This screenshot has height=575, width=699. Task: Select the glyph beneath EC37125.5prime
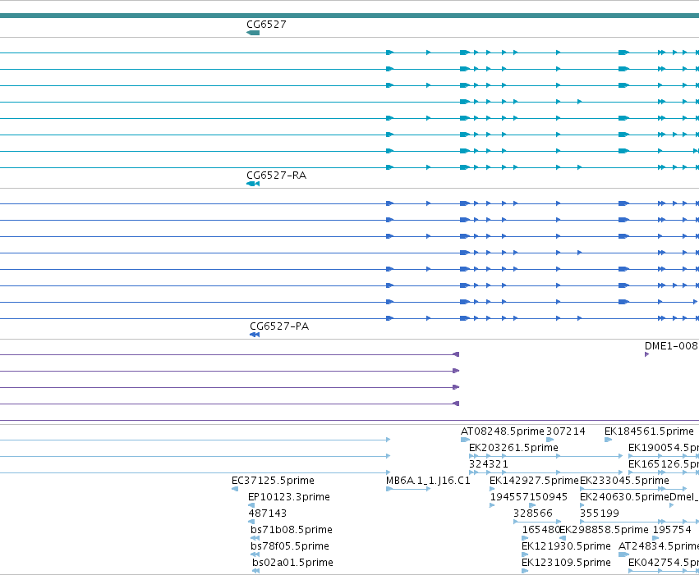(235, 489)
